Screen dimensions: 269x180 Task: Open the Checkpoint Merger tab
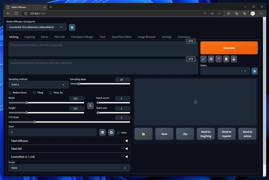pos(82,37)
